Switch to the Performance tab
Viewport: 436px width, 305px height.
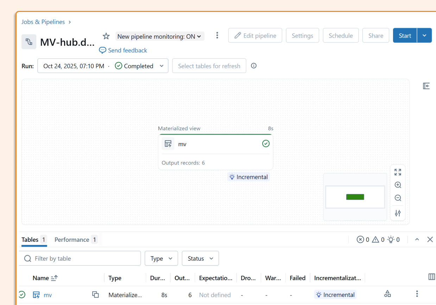click(x=72, y=239)
